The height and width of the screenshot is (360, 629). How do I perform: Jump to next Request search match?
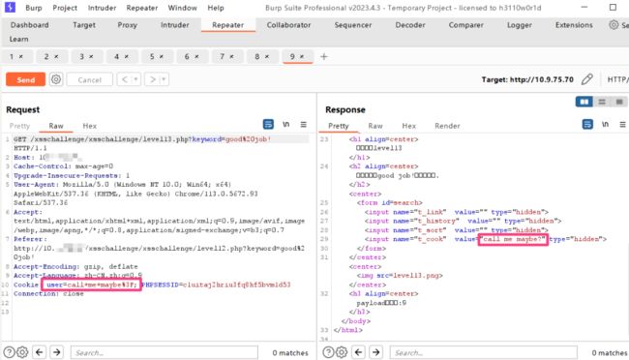click(x=56, y=352)
